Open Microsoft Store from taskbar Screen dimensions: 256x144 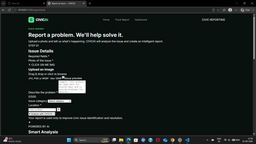coord(136,140)
